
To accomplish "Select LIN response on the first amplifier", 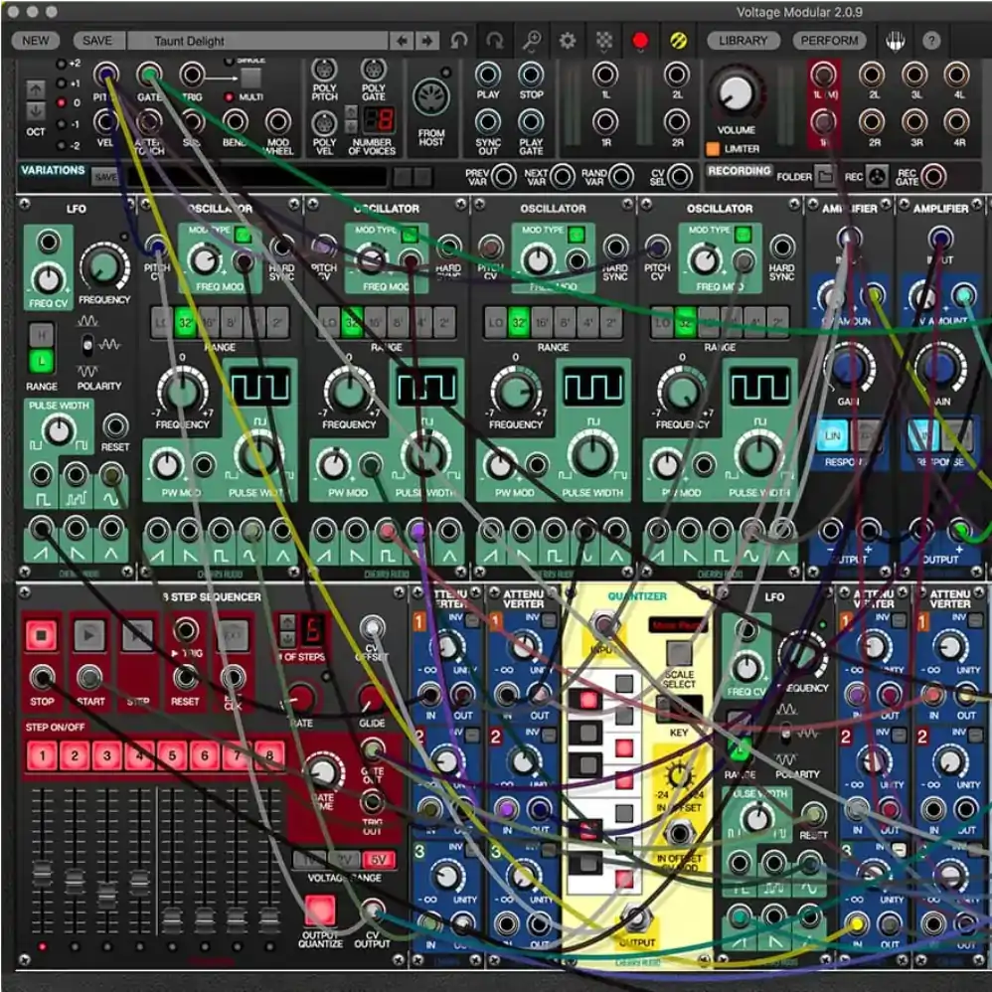I will point(832,435).
